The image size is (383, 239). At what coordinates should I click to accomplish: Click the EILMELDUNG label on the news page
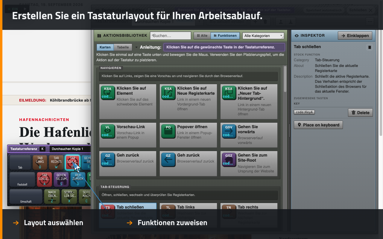pos(33,100)
